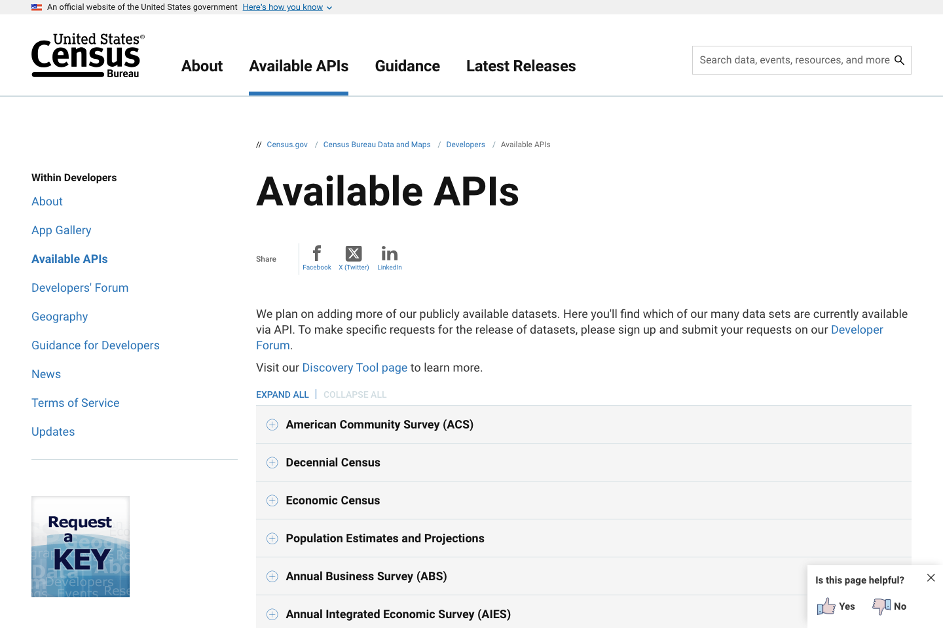Click the US flag in the banner
Image resolution: width=943 pixels, height=628 pixels.
(x=36, y=7)
